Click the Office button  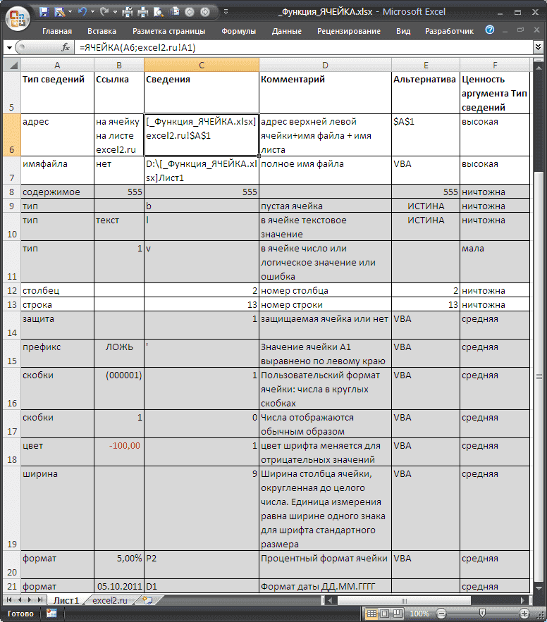(x=17, y=15)
